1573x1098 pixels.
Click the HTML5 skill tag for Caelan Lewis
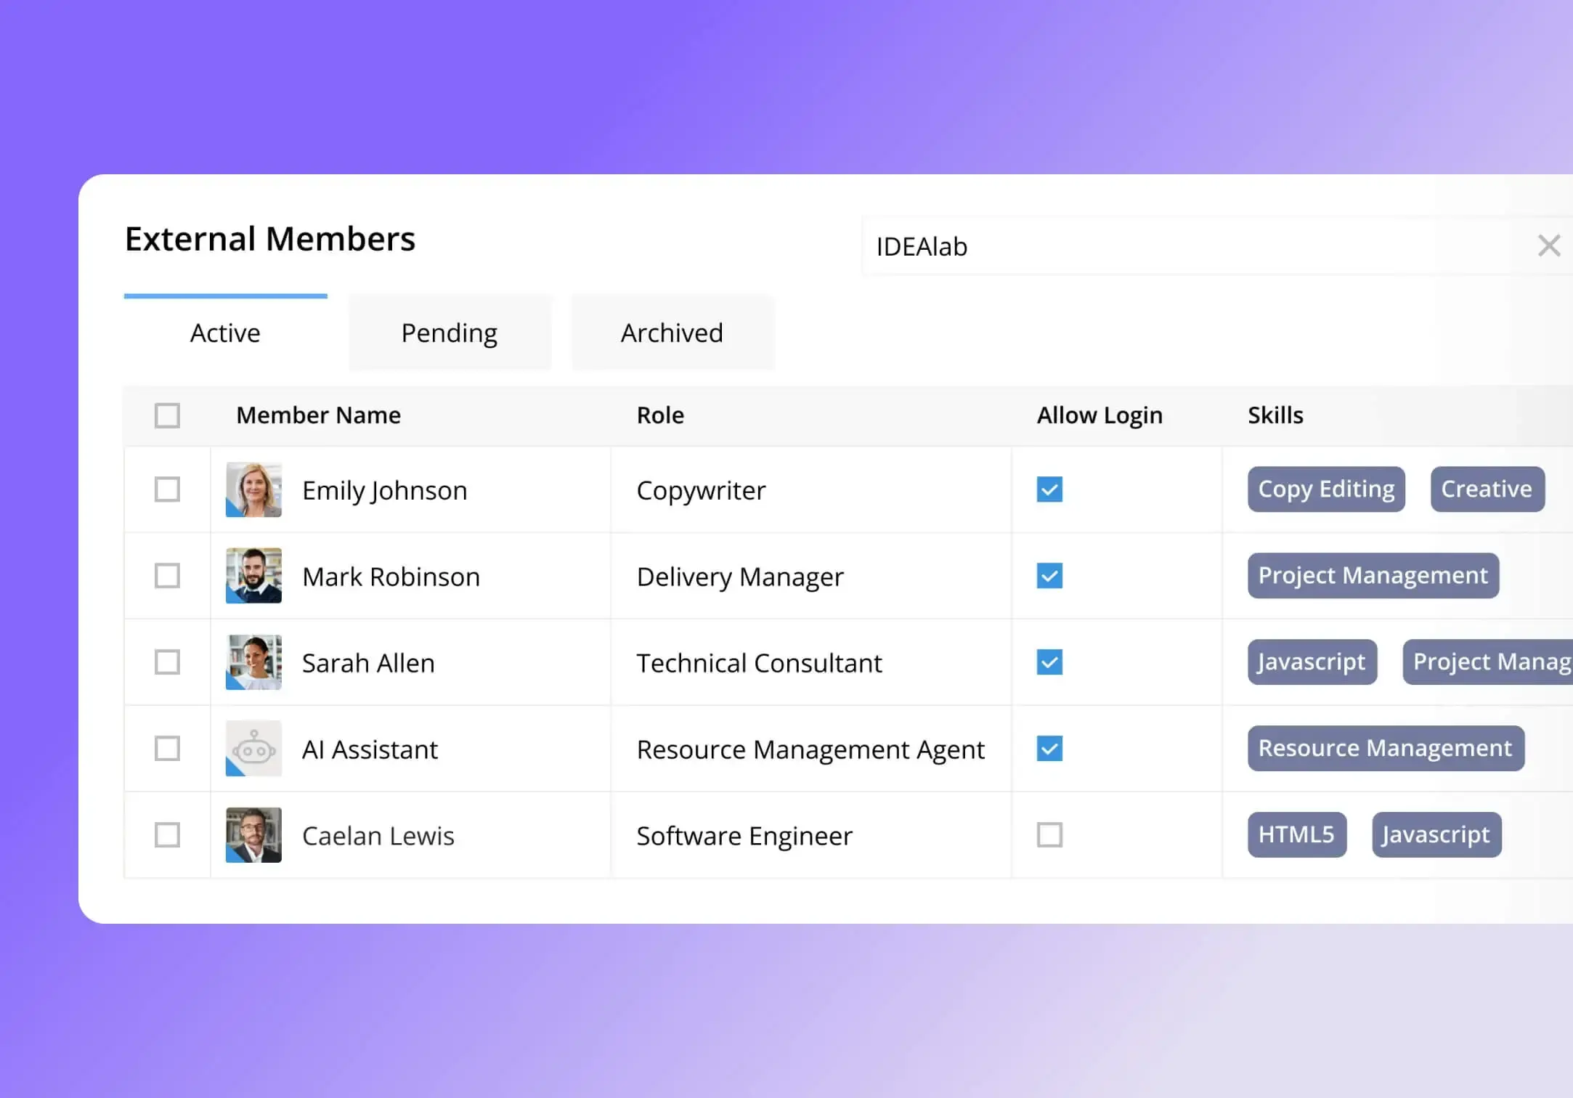(1297, 834)
